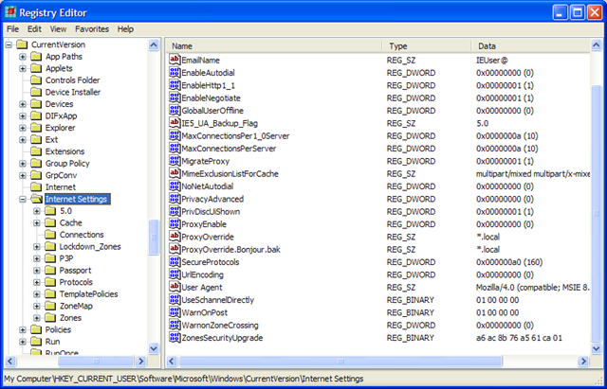607x389 pixels.
Task: Click the SecureProtocols value icon
Action: tap(175, 262)
